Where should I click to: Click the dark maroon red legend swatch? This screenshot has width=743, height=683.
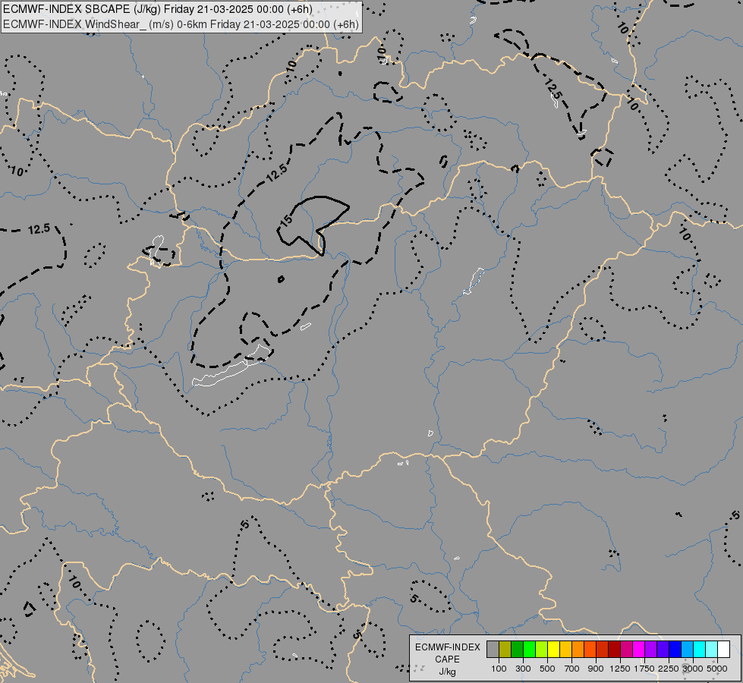615,649
